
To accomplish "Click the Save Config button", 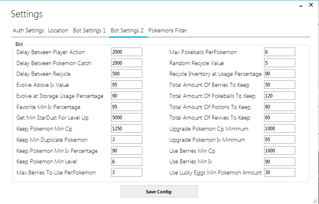I will click(x=159, y=192).
